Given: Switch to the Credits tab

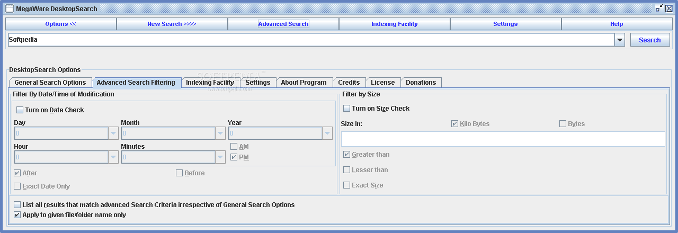Looking at the screenshot, I should pos(349,83).
